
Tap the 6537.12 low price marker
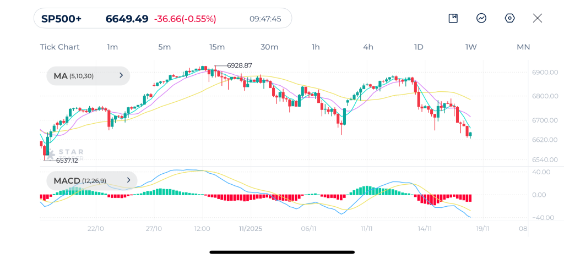pyautogui.click(x=67, y=160)
